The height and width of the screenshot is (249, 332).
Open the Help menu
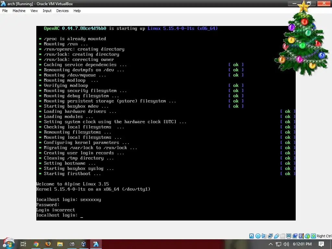pos(77,11)
